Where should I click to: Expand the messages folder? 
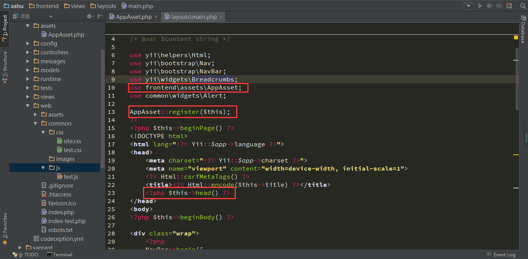[28, 61]
